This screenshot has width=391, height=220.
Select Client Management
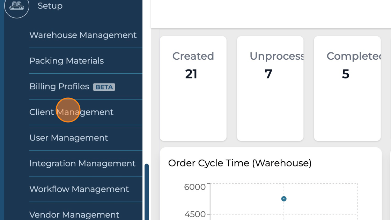71,112
